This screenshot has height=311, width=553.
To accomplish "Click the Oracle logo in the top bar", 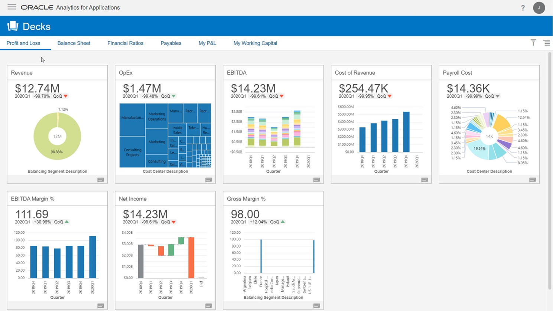I will pos(37,7).
